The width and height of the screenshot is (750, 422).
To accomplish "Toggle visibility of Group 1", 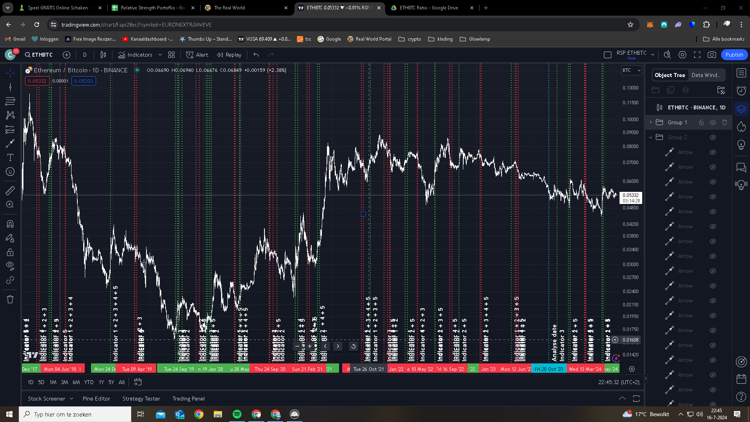I will (713, 122).
